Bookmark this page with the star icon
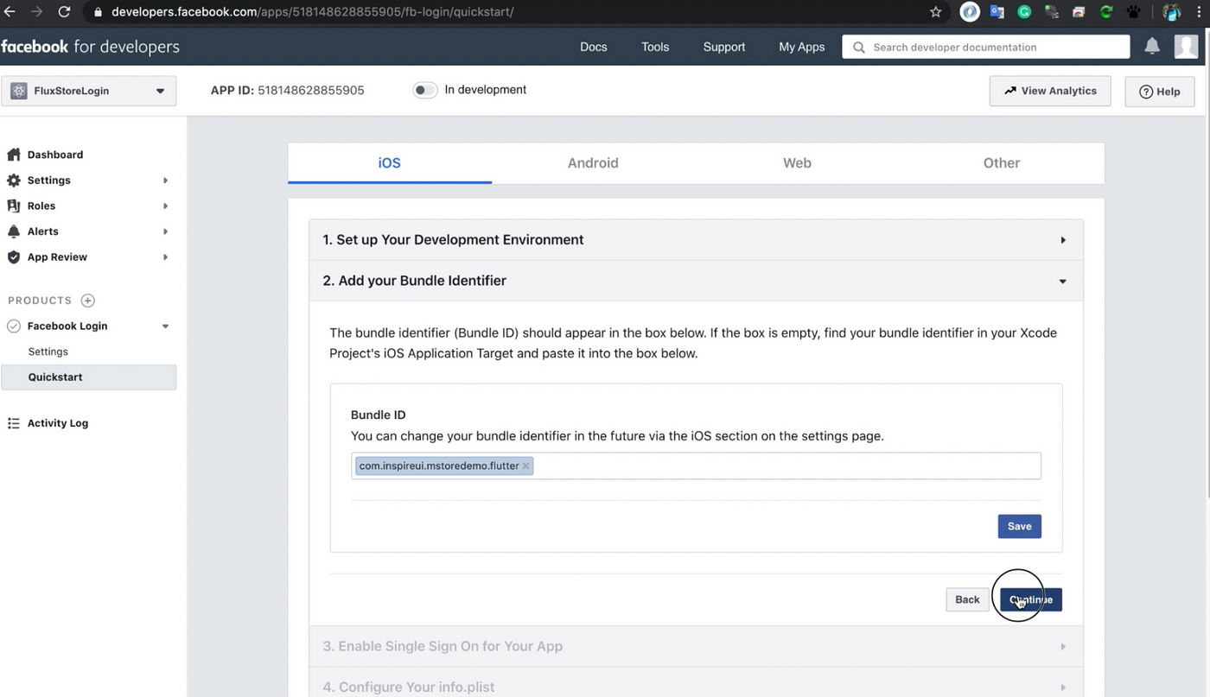 [935, 12]
